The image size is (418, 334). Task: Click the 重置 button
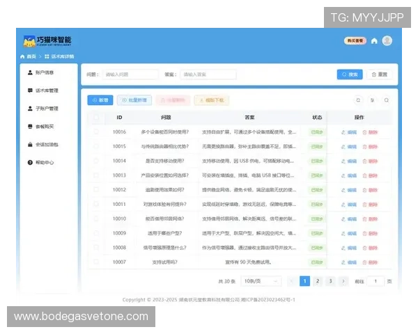tap(380, 74)
